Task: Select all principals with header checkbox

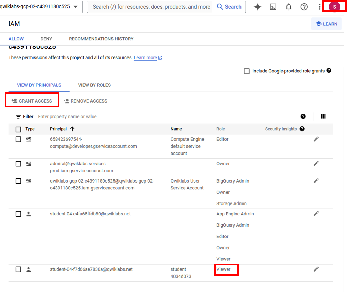Action: pyautogui.click(x=18, y=129)
